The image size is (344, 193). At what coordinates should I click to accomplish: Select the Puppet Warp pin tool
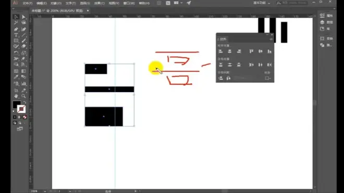(23, 59)
